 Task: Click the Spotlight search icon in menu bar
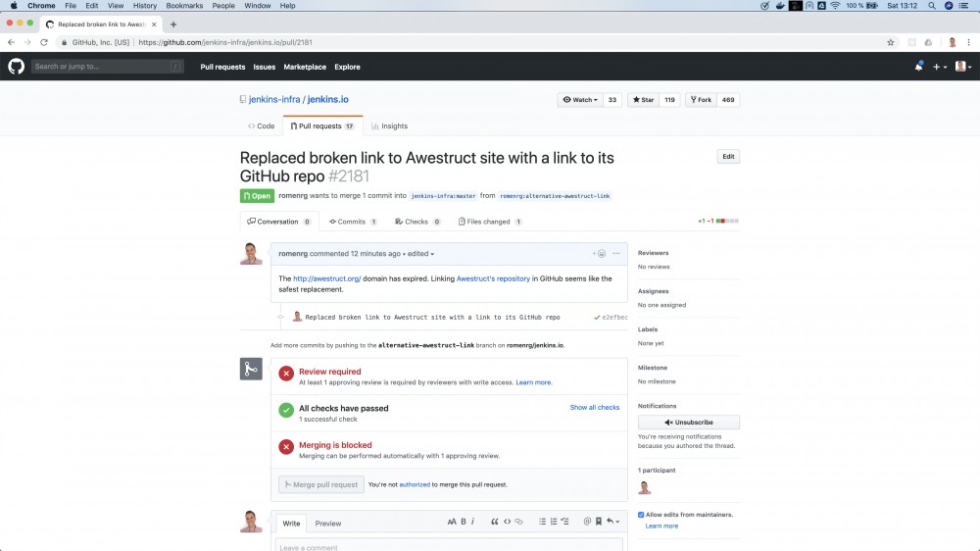click(x=932, y=6)
